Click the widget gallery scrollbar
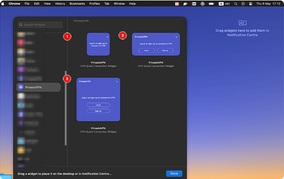284x179 pixels. click(x=66, y=108)
